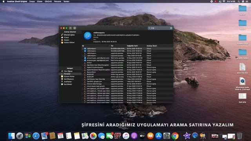Click the Spotlight search icon in menu bar
Image resolution: width=251 pixels, height=141 pixels.
[239, 2]
